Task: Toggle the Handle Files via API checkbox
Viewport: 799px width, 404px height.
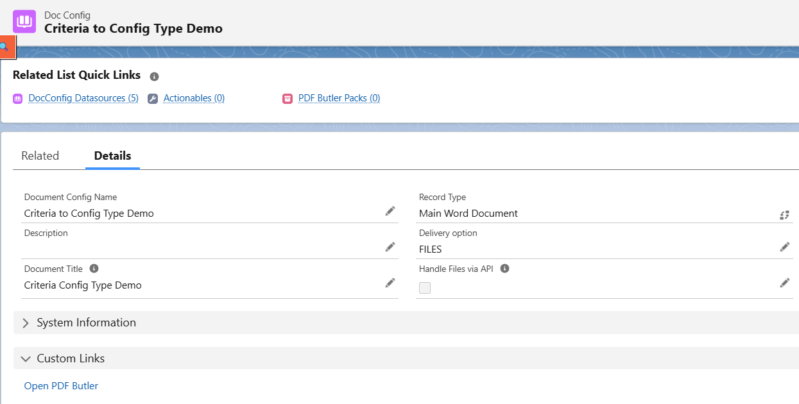Action: tap(425, 288)
